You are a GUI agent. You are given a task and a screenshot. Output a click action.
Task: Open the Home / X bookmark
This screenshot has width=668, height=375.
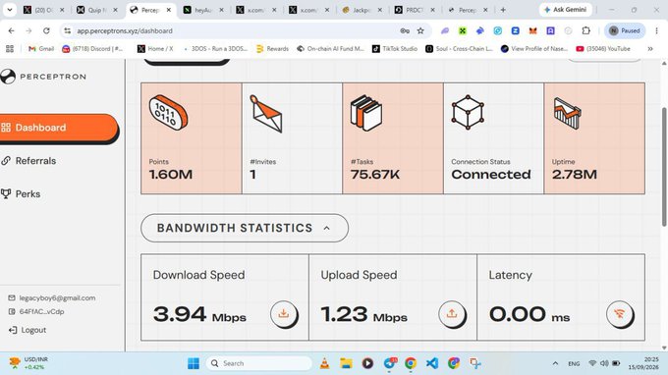pyautogui.click(x=155, y=49)
